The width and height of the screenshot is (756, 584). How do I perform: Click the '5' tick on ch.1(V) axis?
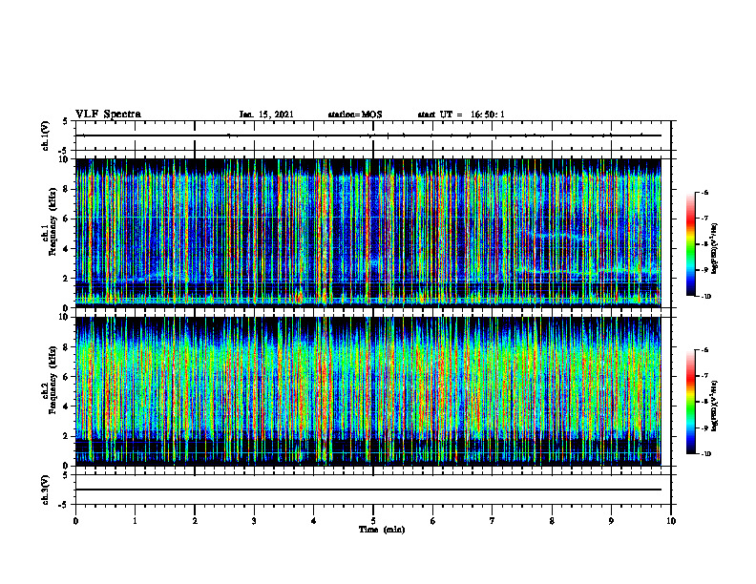[x=66, y=122]
